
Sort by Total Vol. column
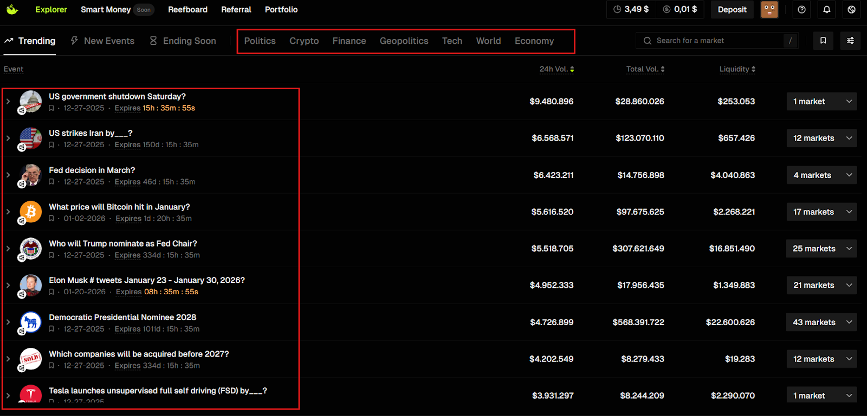pyautogui.click(x=645, y=69)
